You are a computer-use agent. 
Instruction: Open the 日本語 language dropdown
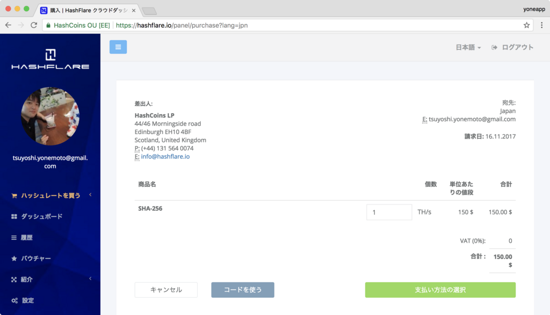(x=468, y=47)
